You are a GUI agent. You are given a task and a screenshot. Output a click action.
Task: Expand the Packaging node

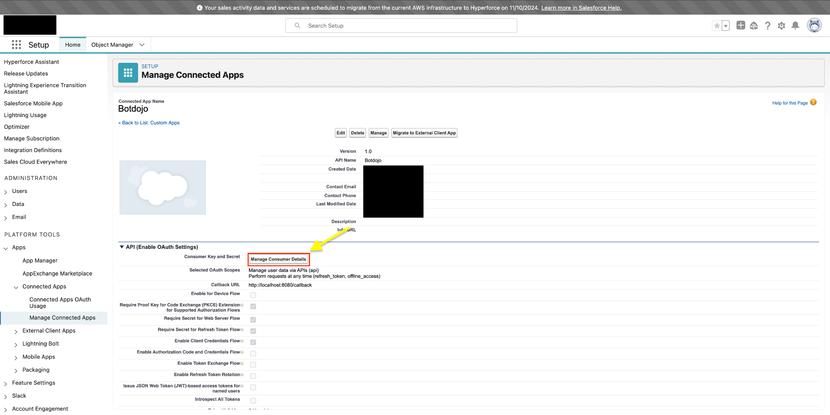(x=16, y=370)
